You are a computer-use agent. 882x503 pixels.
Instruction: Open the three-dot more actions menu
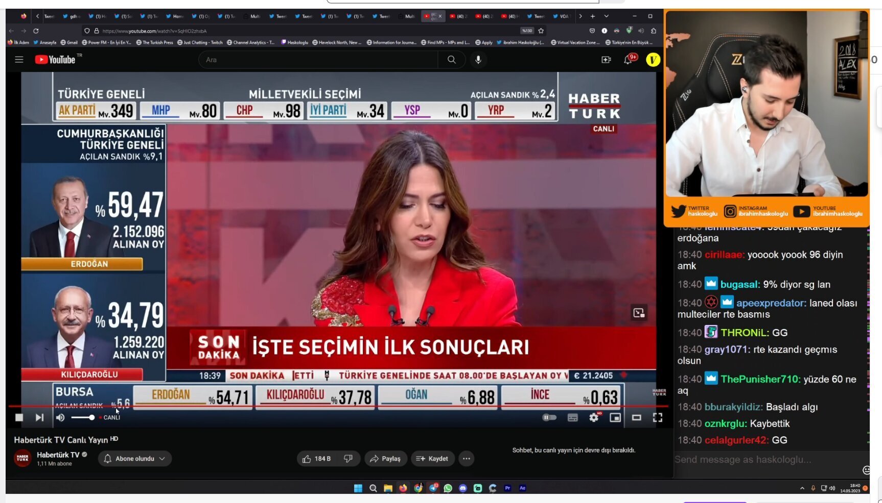point(466,459)
